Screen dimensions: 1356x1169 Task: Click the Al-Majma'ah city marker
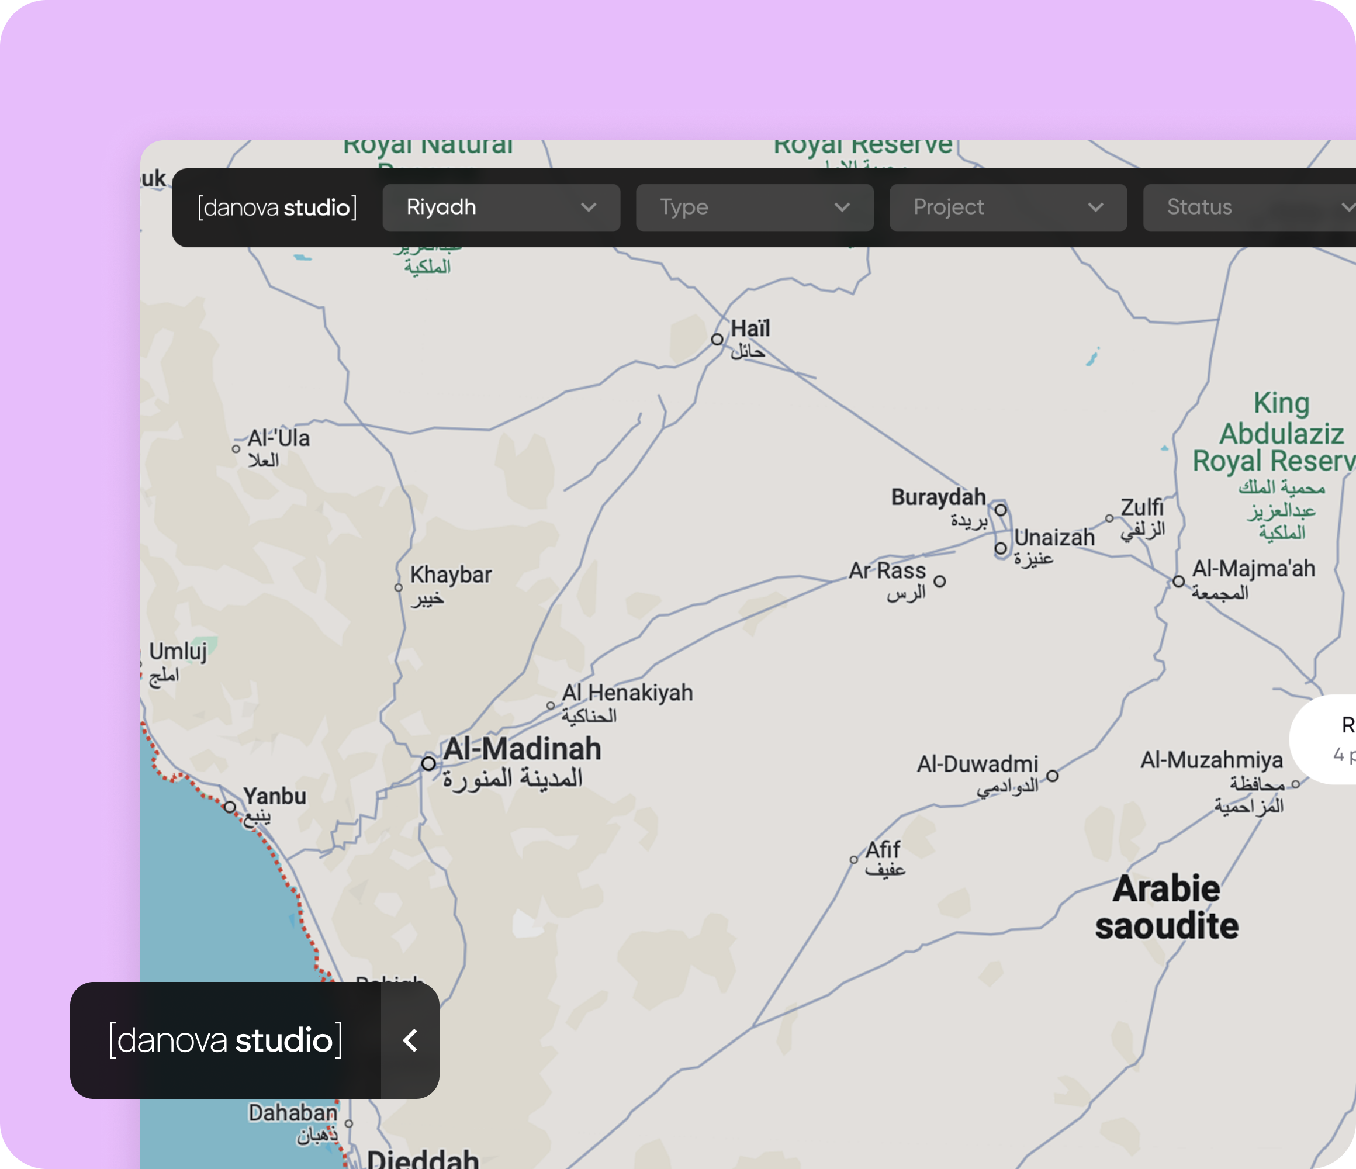coord(1179,581)
